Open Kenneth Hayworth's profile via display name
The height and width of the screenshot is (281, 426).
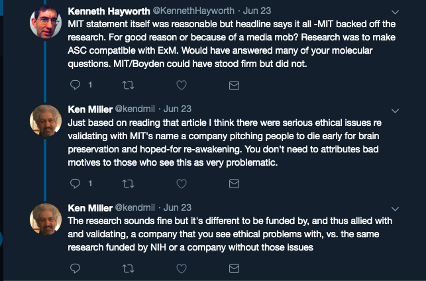pos(109,11)
